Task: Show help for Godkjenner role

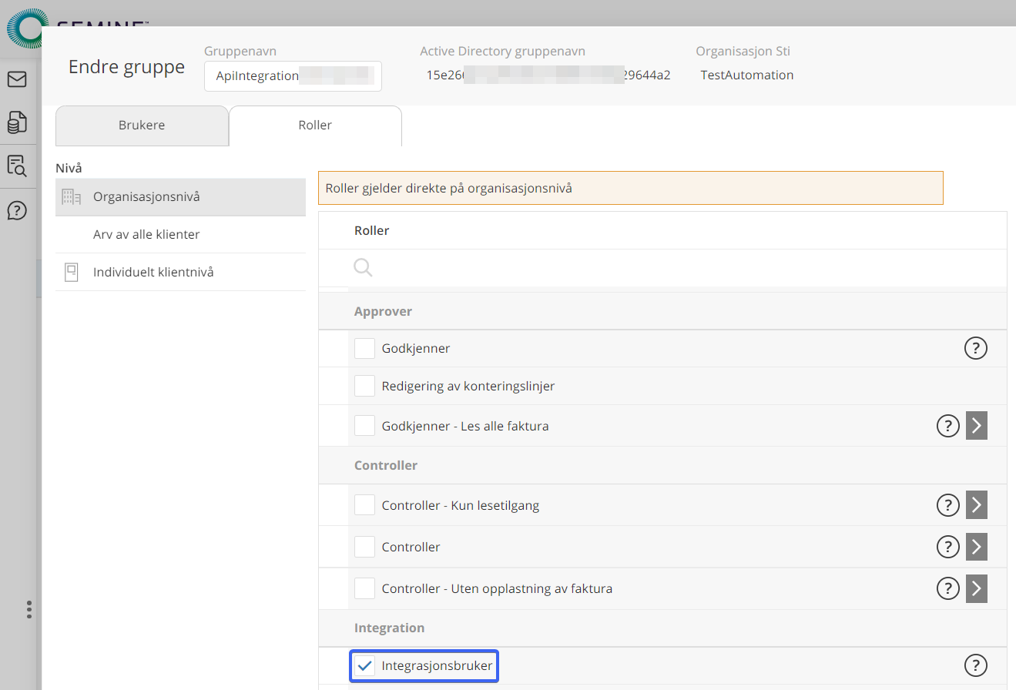Action: (976, 349)
